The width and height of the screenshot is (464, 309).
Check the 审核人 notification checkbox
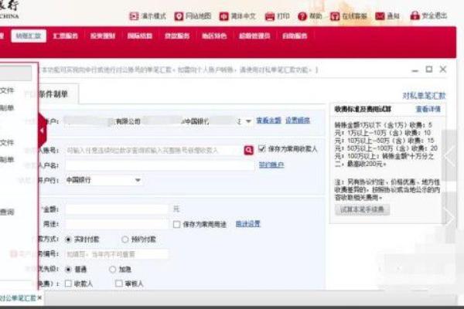[x=119, y=284]
